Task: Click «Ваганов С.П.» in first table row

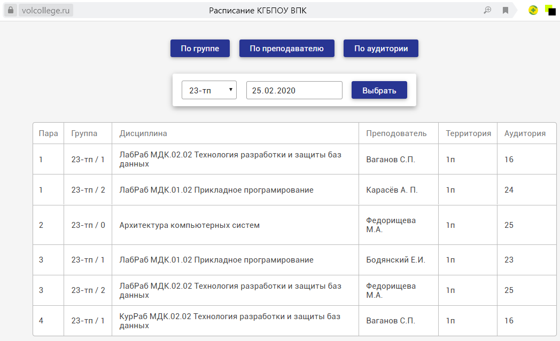Action: click(399, 160)
